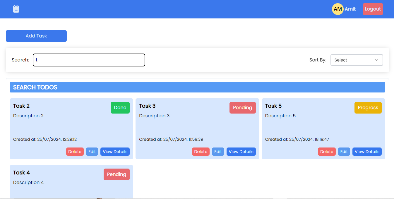Click the Description 3 text
394x199 pixels.
coord(154,116)
